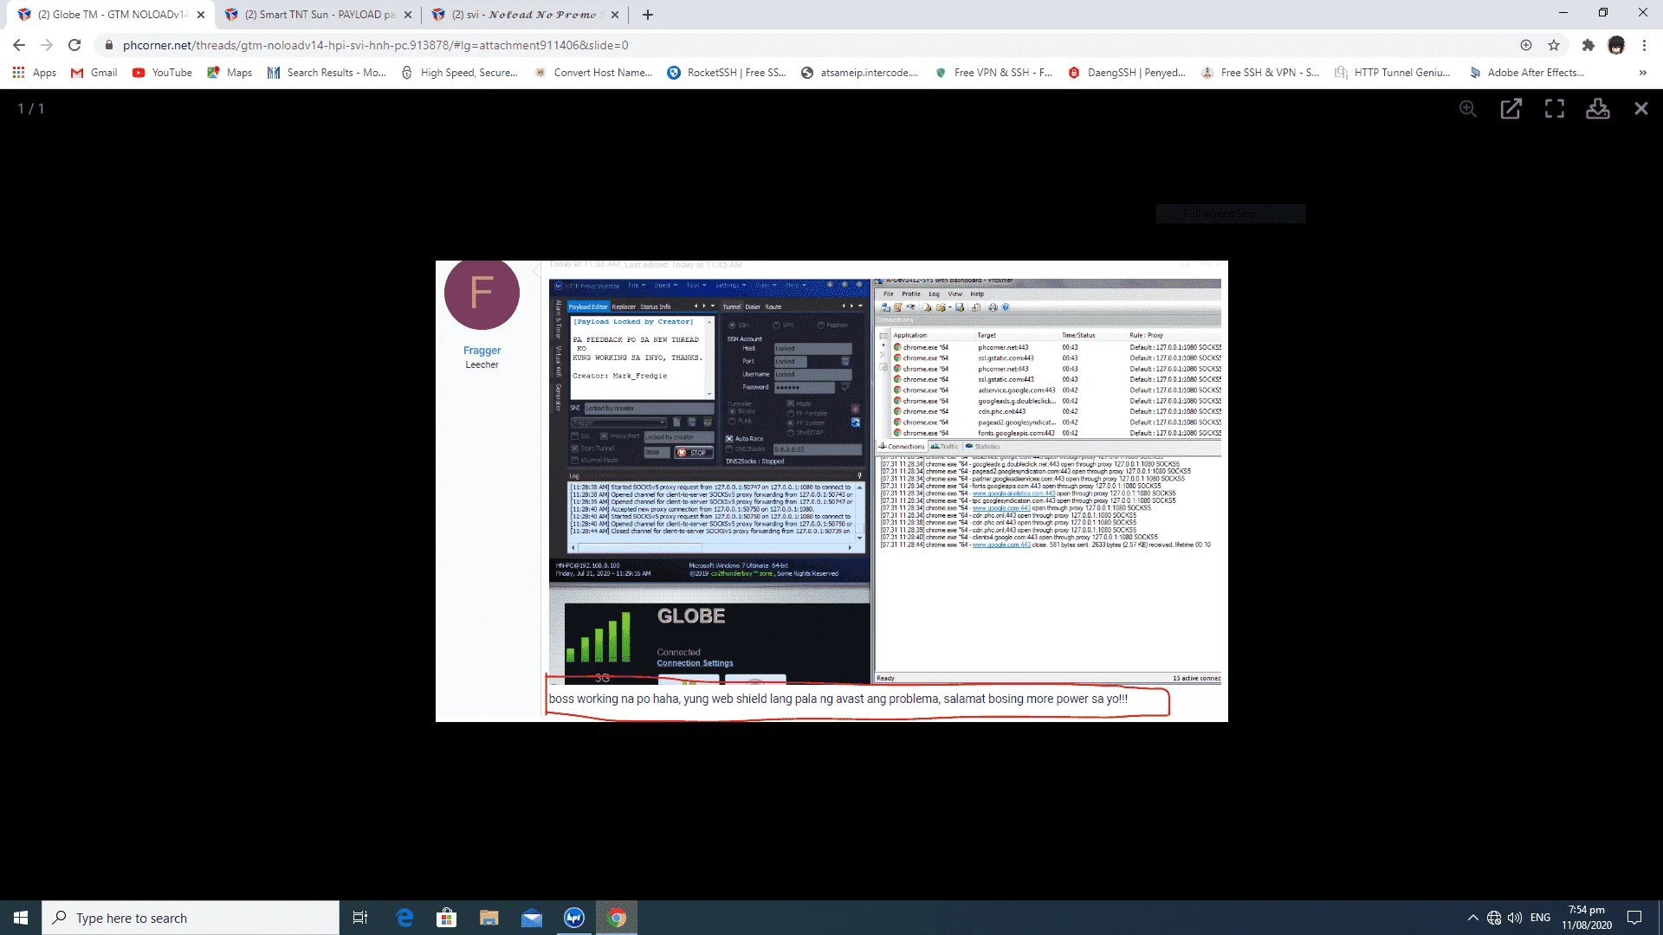Open Free VPN & SSH - F... bookmark
This screenshot has height=935, width=1663.
[993, 73]
